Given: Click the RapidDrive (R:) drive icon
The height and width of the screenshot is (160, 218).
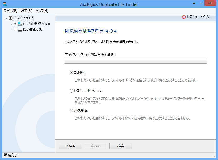Looking at the screenshot, I should click(20, 30).
